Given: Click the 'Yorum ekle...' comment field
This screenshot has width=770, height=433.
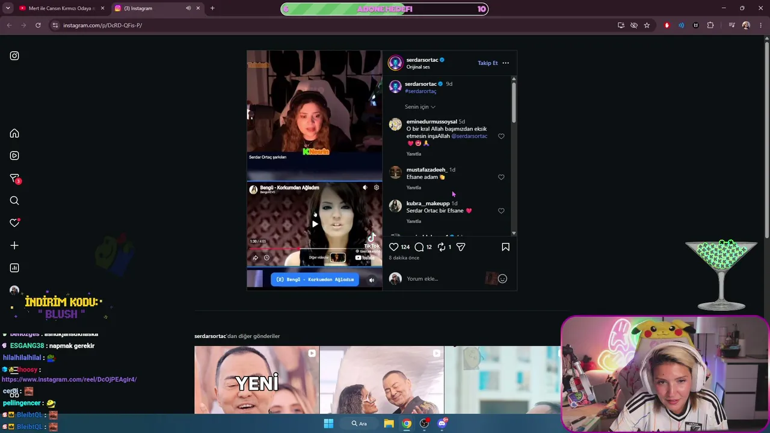Looking at the screenshot, I should [445, 279].
